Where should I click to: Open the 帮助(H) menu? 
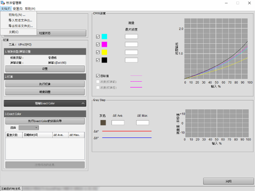pyautogui.click(x=30, y=9)
